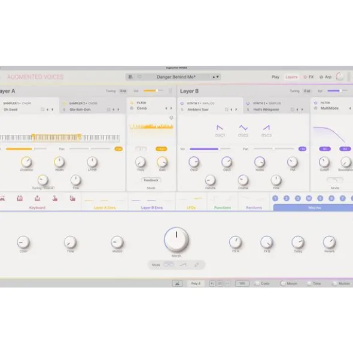The image size is (353, 354).
Task: Select Macro circle number 5
Action: point(320,198)
